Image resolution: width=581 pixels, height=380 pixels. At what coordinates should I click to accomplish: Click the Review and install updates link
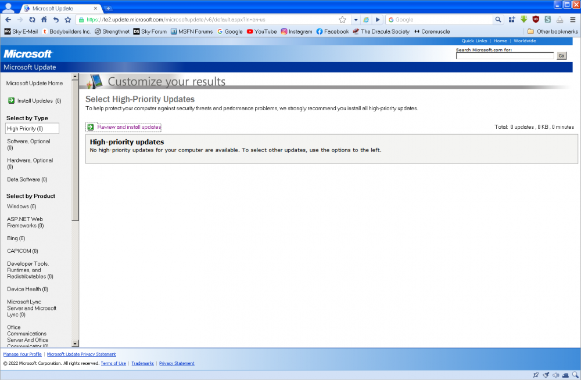click(128, 127)
